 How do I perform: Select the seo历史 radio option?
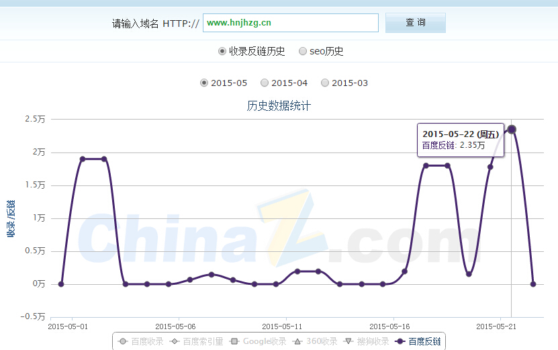click(321, 51)
